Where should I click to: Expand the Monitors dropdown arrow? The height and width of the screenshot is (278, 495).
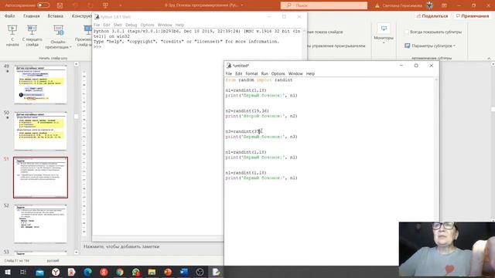(x=384, y=42)
